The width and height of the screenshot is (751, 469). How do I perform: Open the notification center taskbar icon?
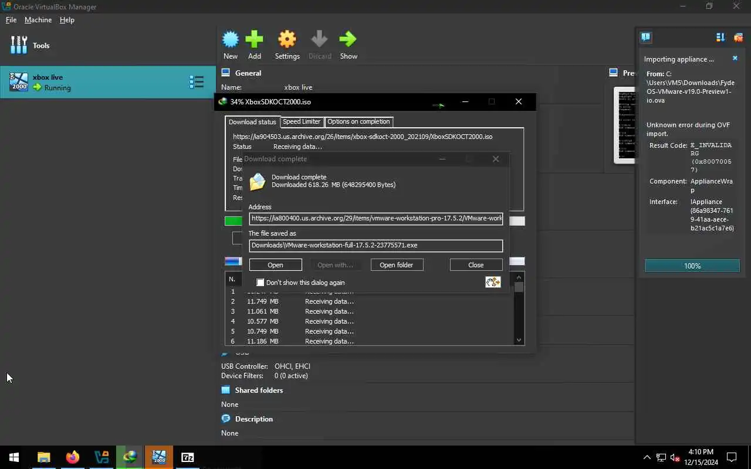coord(732,457)
